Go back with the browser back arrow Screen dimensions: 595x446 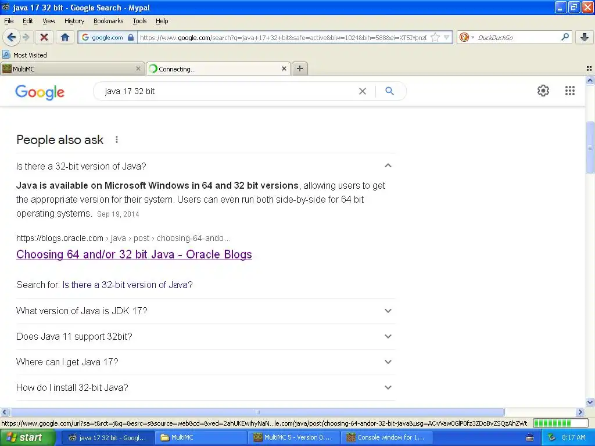click(12, 37)
